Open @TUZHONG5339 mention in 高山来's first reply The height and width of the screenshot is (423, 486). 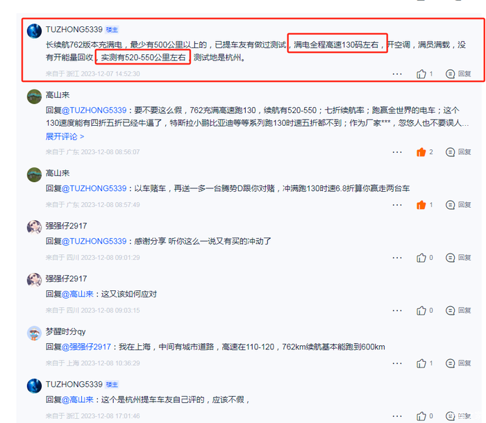(x=94, y=110)
